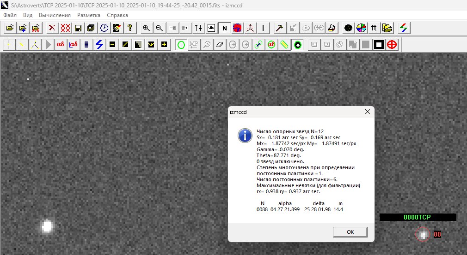467x255 pixels.
Task: Toggle the black-and-green ring aperture tool
Action: [x=297, y=45]
